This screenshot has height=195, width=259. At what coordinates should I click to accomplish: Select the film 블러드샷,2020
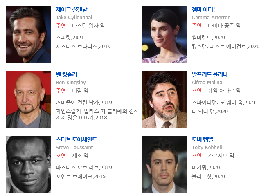[x=208, y=177]
